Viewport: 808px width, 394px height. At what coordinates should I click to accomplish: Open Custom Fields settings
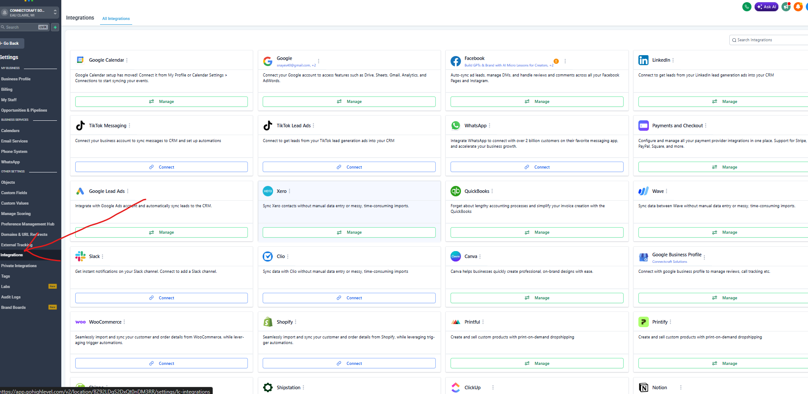coord(14,193)
